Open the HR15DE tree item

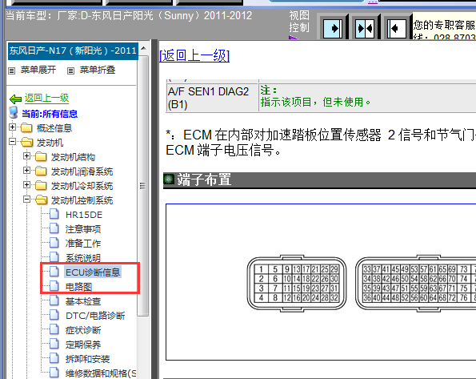84,215
